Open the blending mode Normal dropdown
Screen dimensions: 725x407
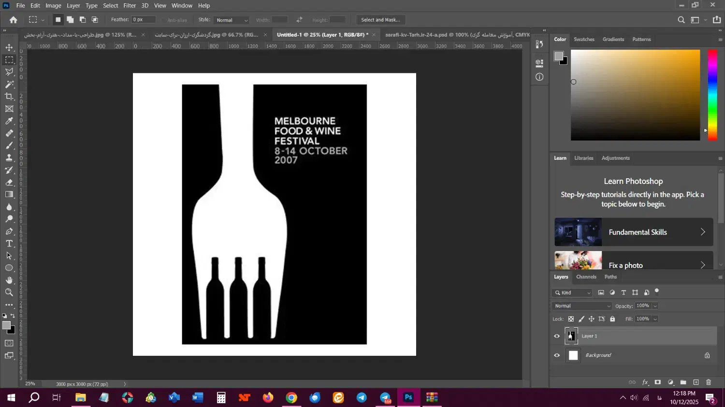582,306
